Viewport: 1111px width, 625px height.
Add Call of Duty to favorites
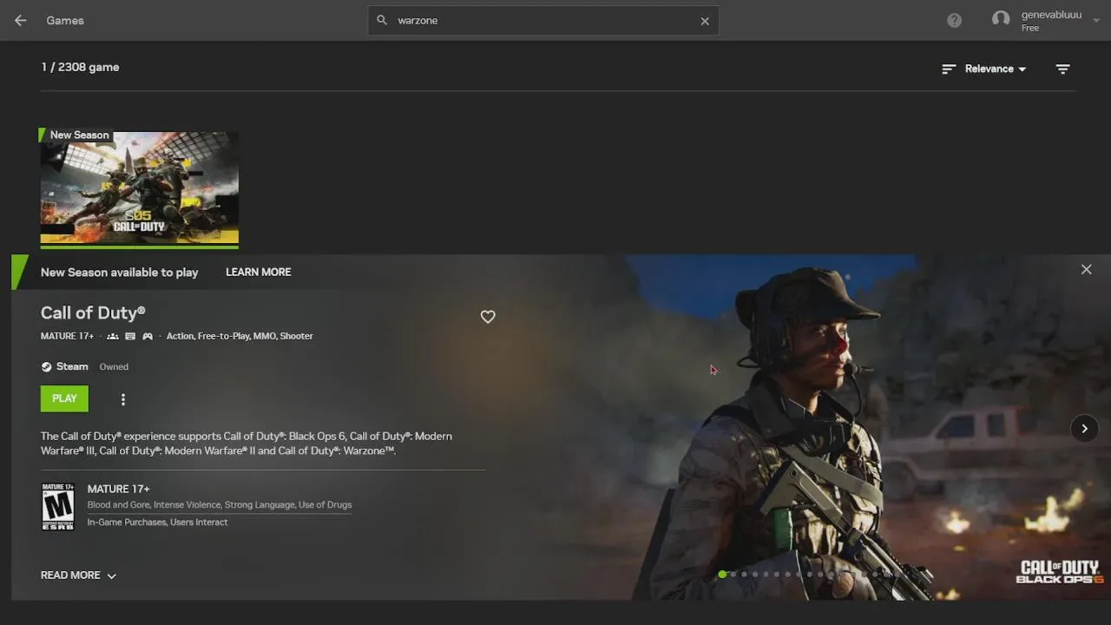click(488, 317)
